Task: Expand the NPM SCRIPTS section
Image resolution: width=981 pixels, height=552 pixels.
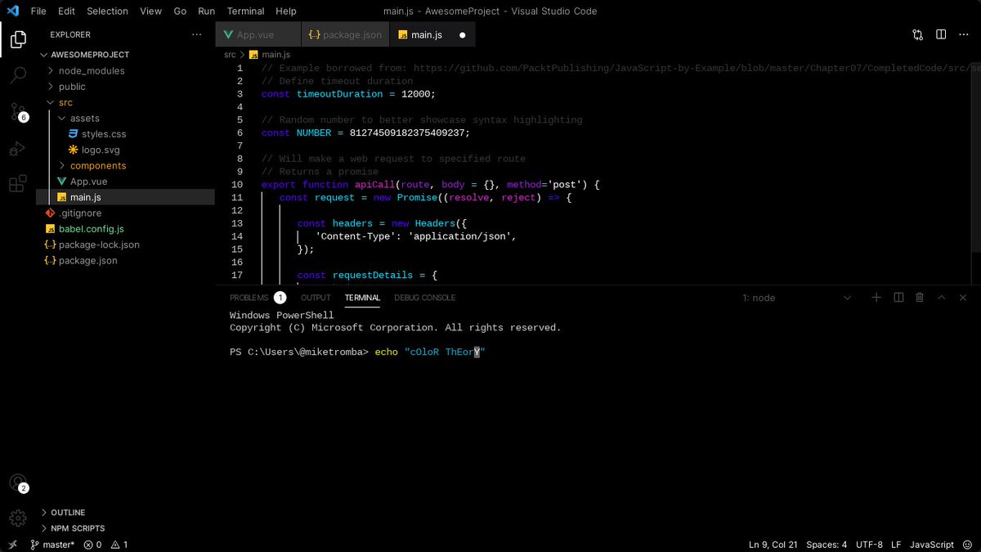Action: tap(73, 528)
